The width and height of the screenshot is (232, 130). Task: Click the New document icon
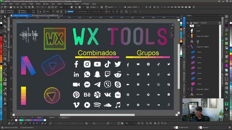coord(2,7)
